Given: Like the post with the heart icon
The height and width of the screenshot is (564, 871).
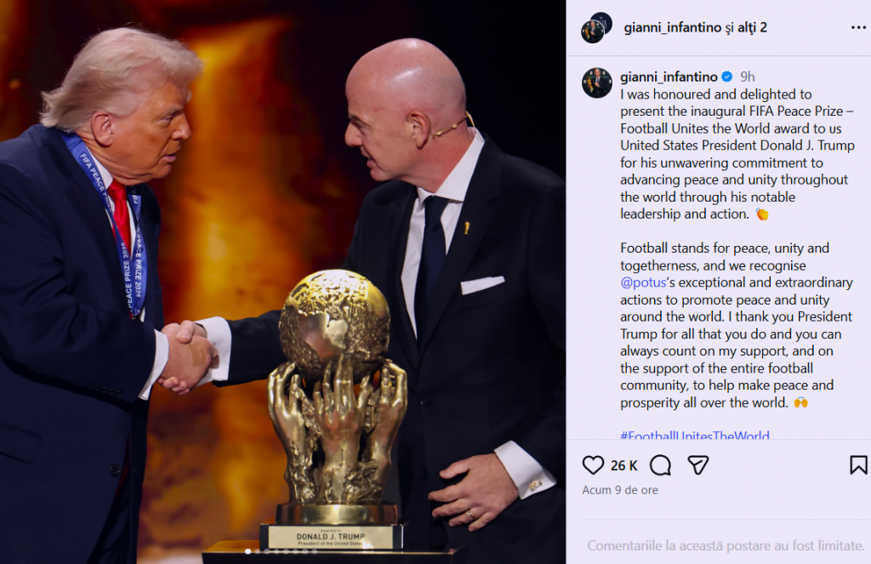Looking at the screenshot, I should pos(593,465).
